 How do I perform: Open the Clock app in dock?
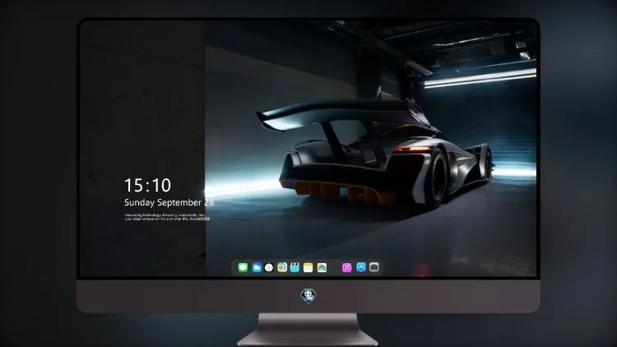point(269,267)
